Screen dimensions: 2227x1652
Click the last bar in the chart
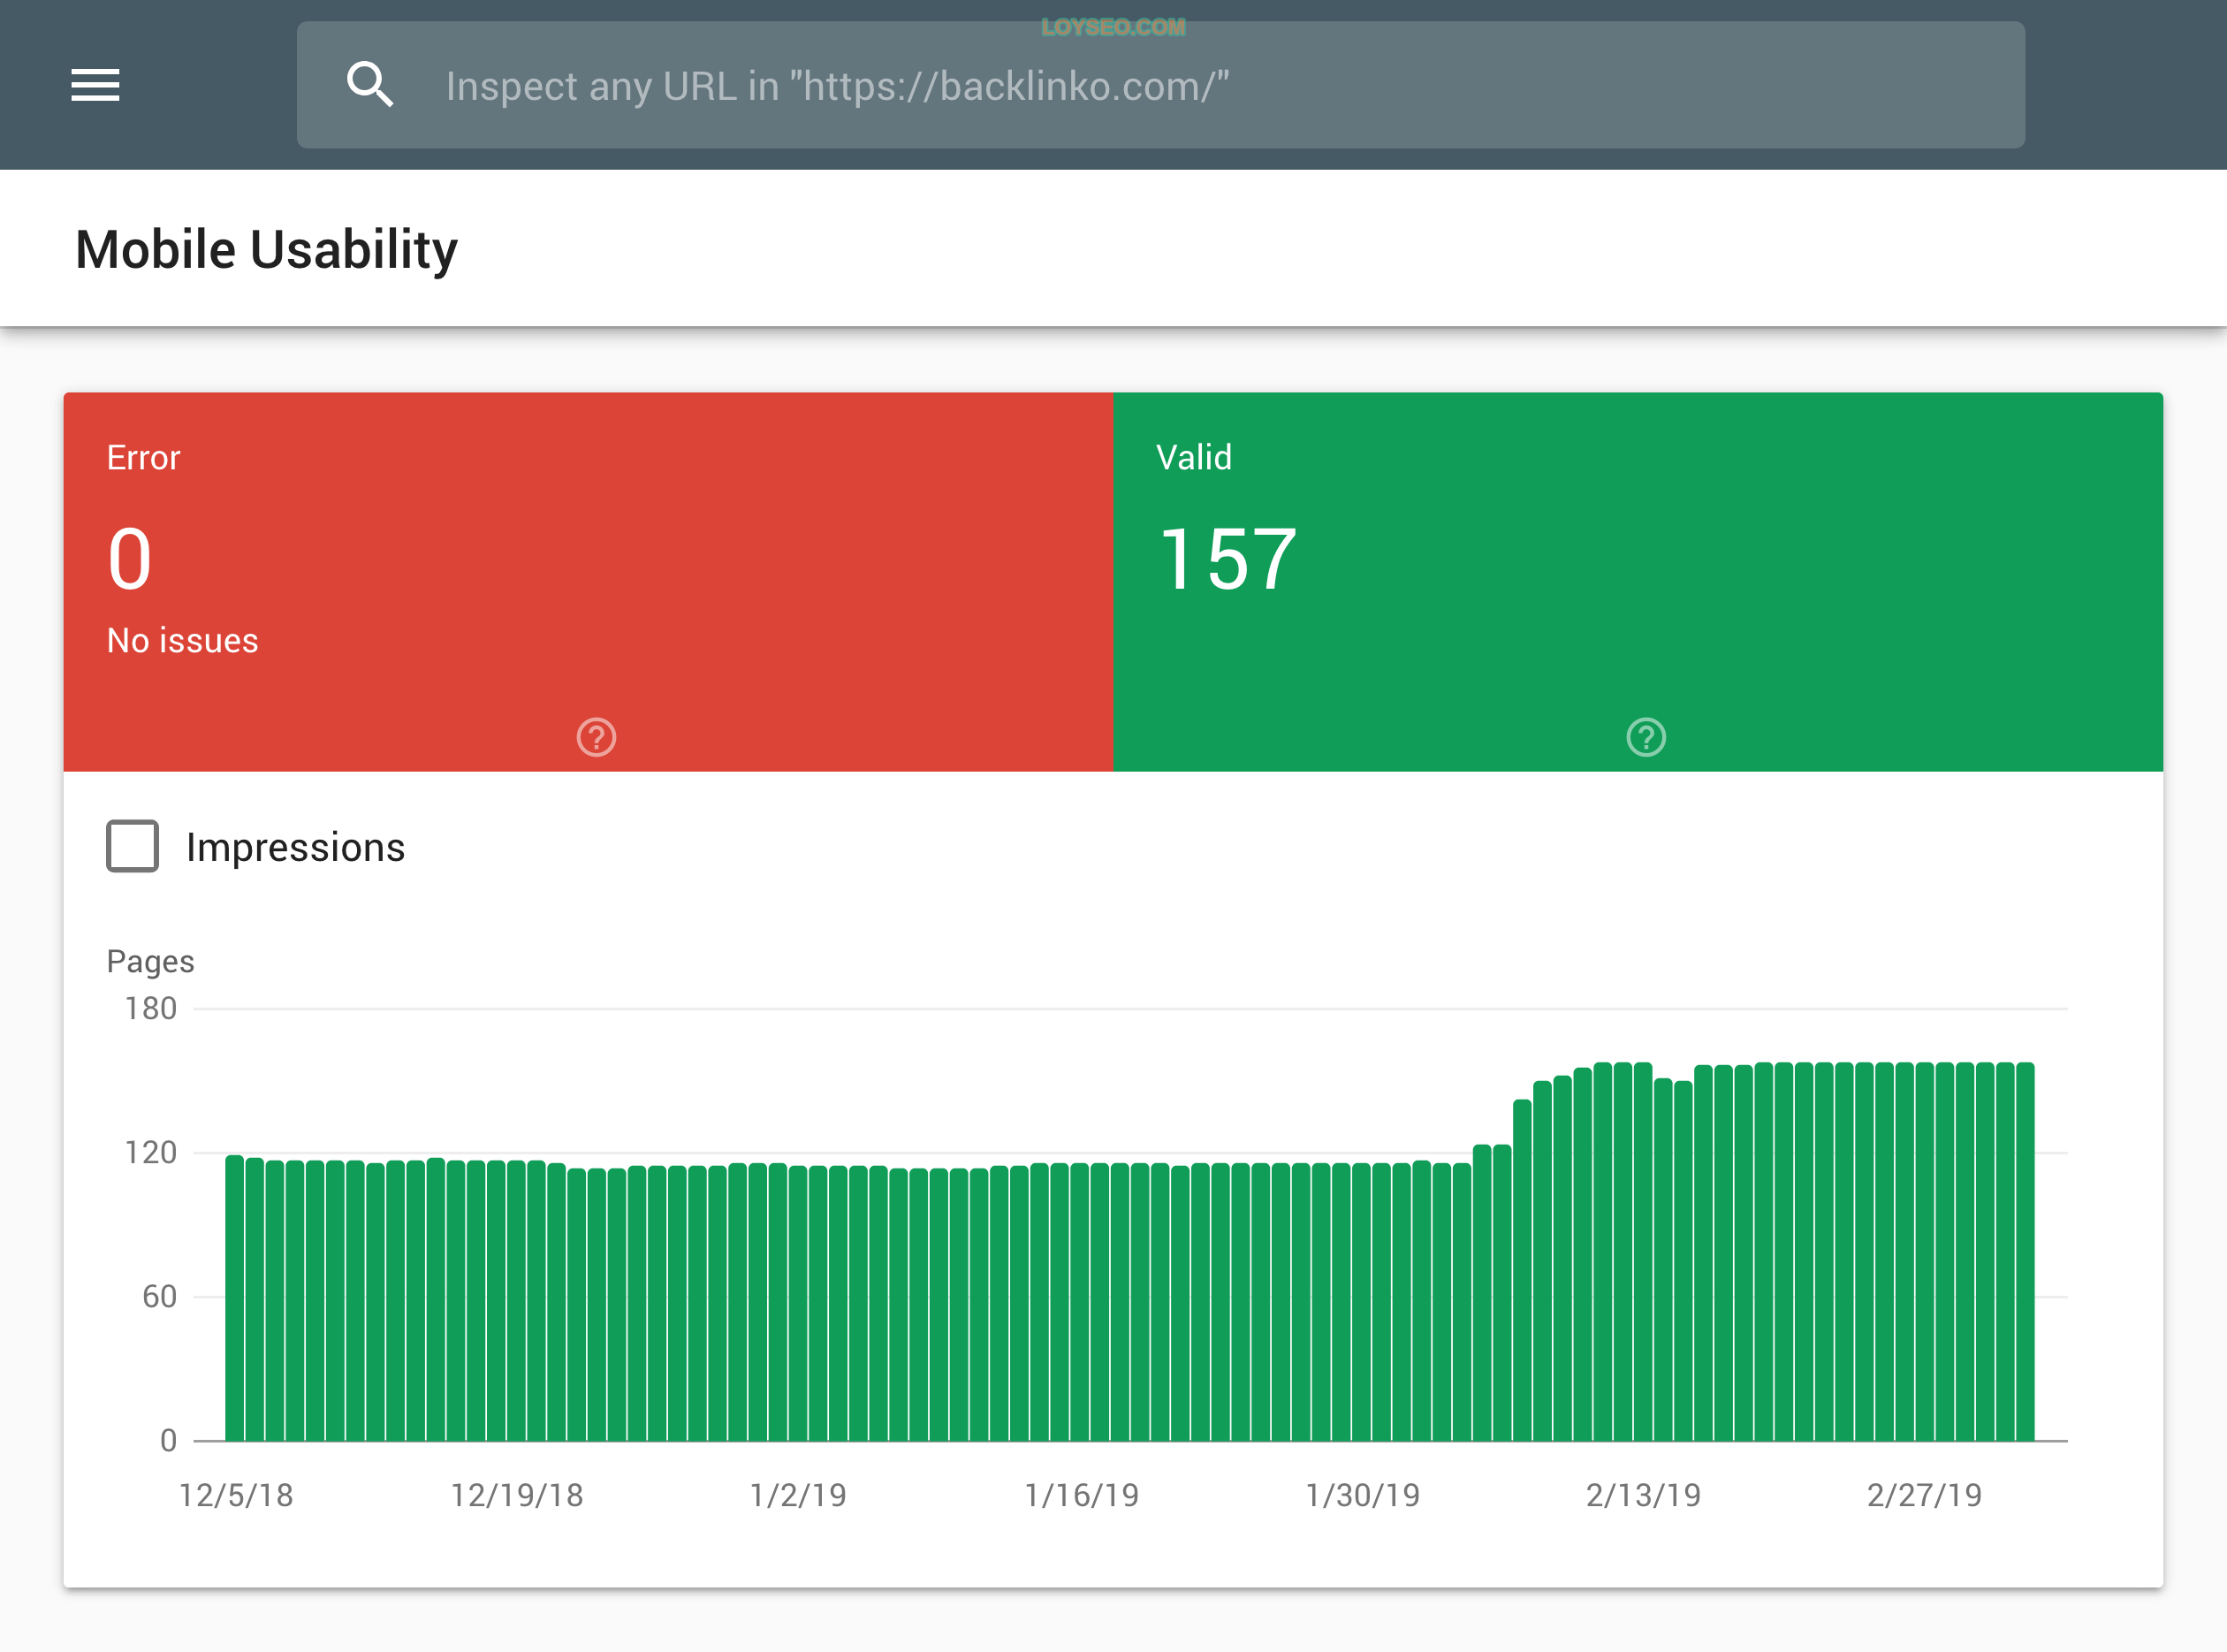2026,1252
